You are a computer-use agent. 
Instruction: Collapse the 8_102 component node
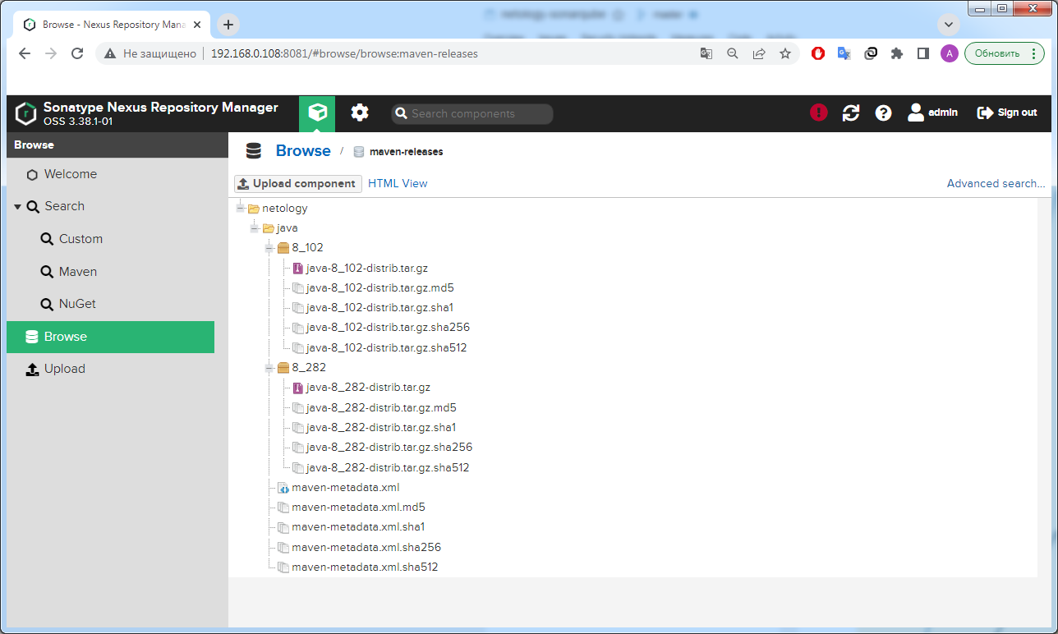pos(269,248)
